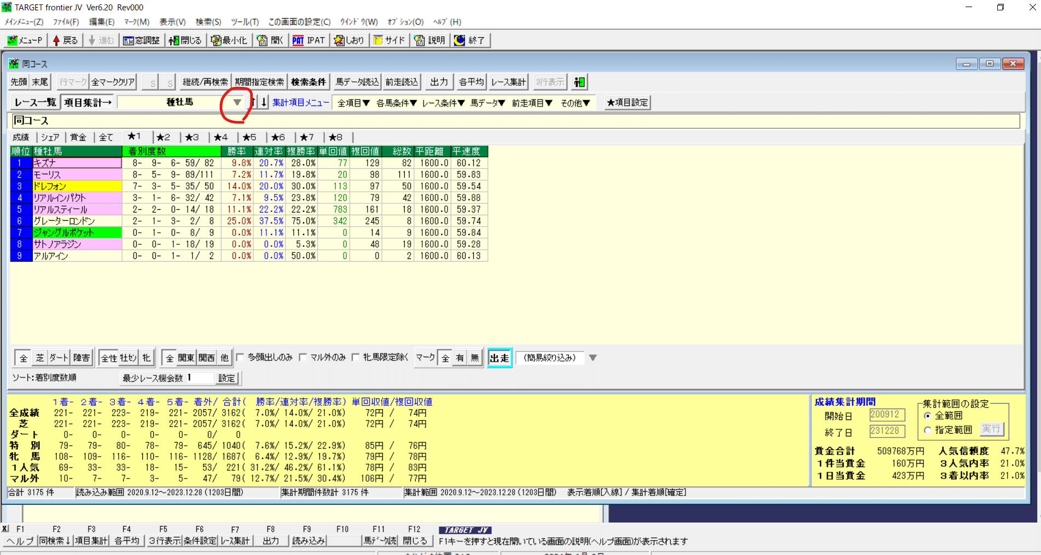Open the ファイル(F) menu

(x=66, y=22)
